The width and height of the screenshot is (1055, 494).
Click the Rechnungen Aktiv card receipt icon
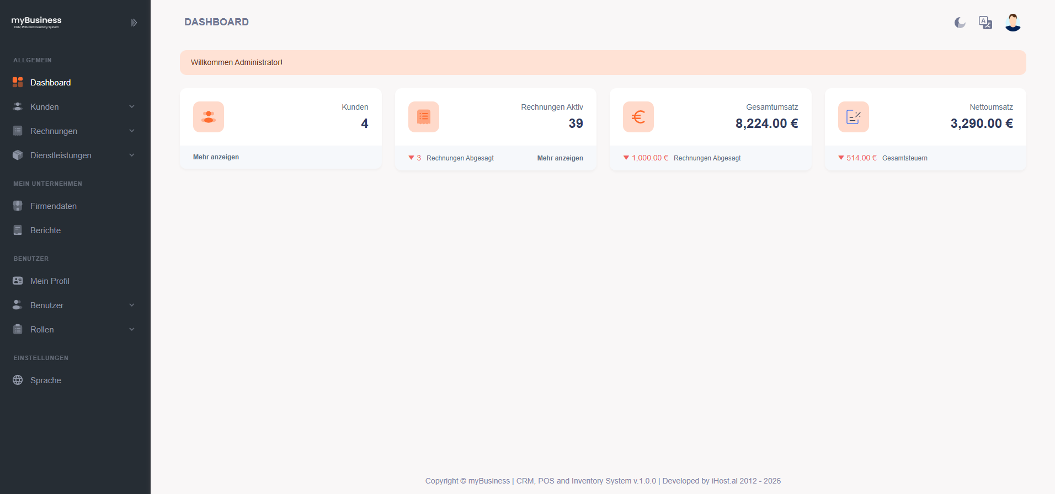(x=424, y=117)
